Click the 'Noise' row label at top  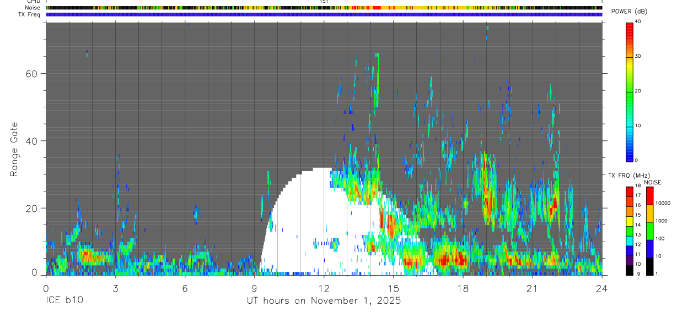click(33, 8)
